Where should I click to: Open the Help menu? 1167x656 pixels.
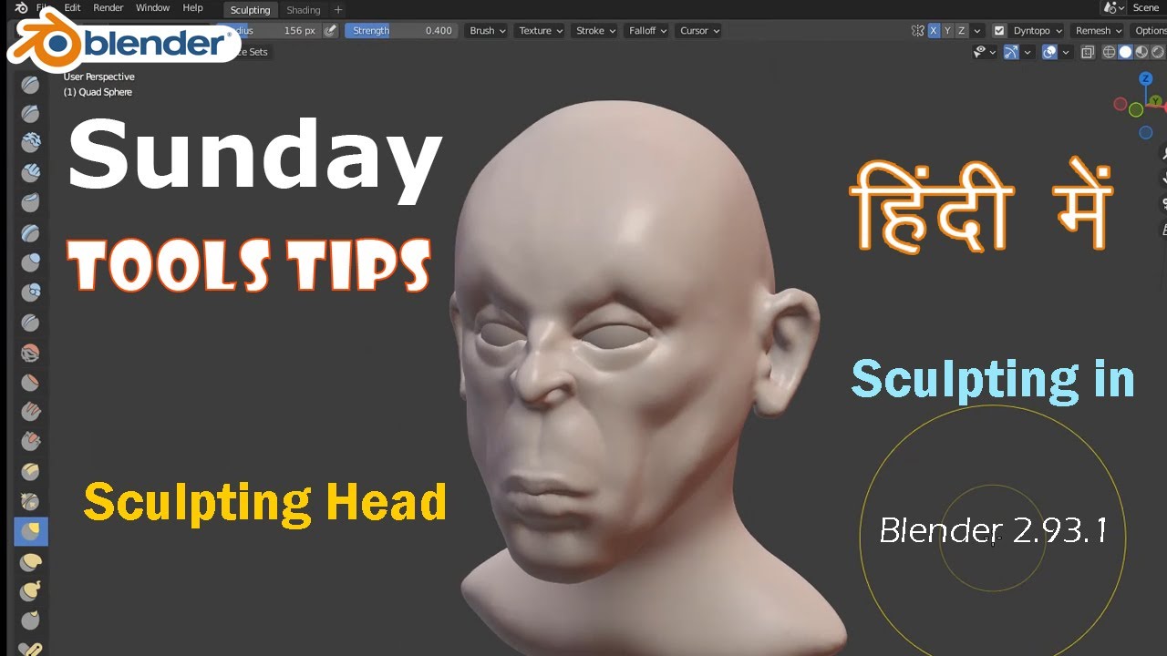(x=192, y=7)
